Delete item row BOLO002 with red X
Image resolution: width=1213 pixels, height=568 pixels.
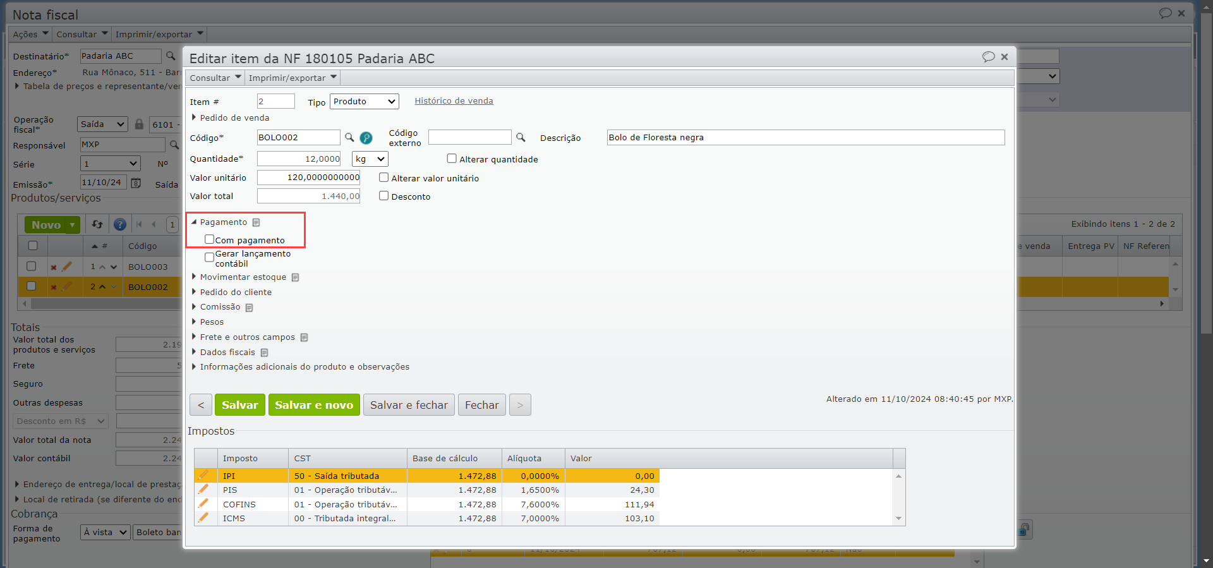click(x=54, y=287)
